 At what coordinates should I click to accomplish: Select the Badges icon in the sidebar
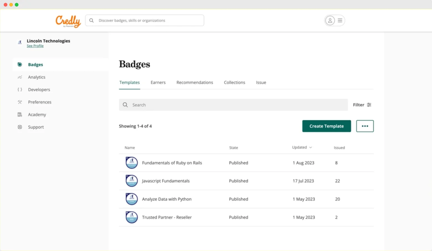pos(20,64)
